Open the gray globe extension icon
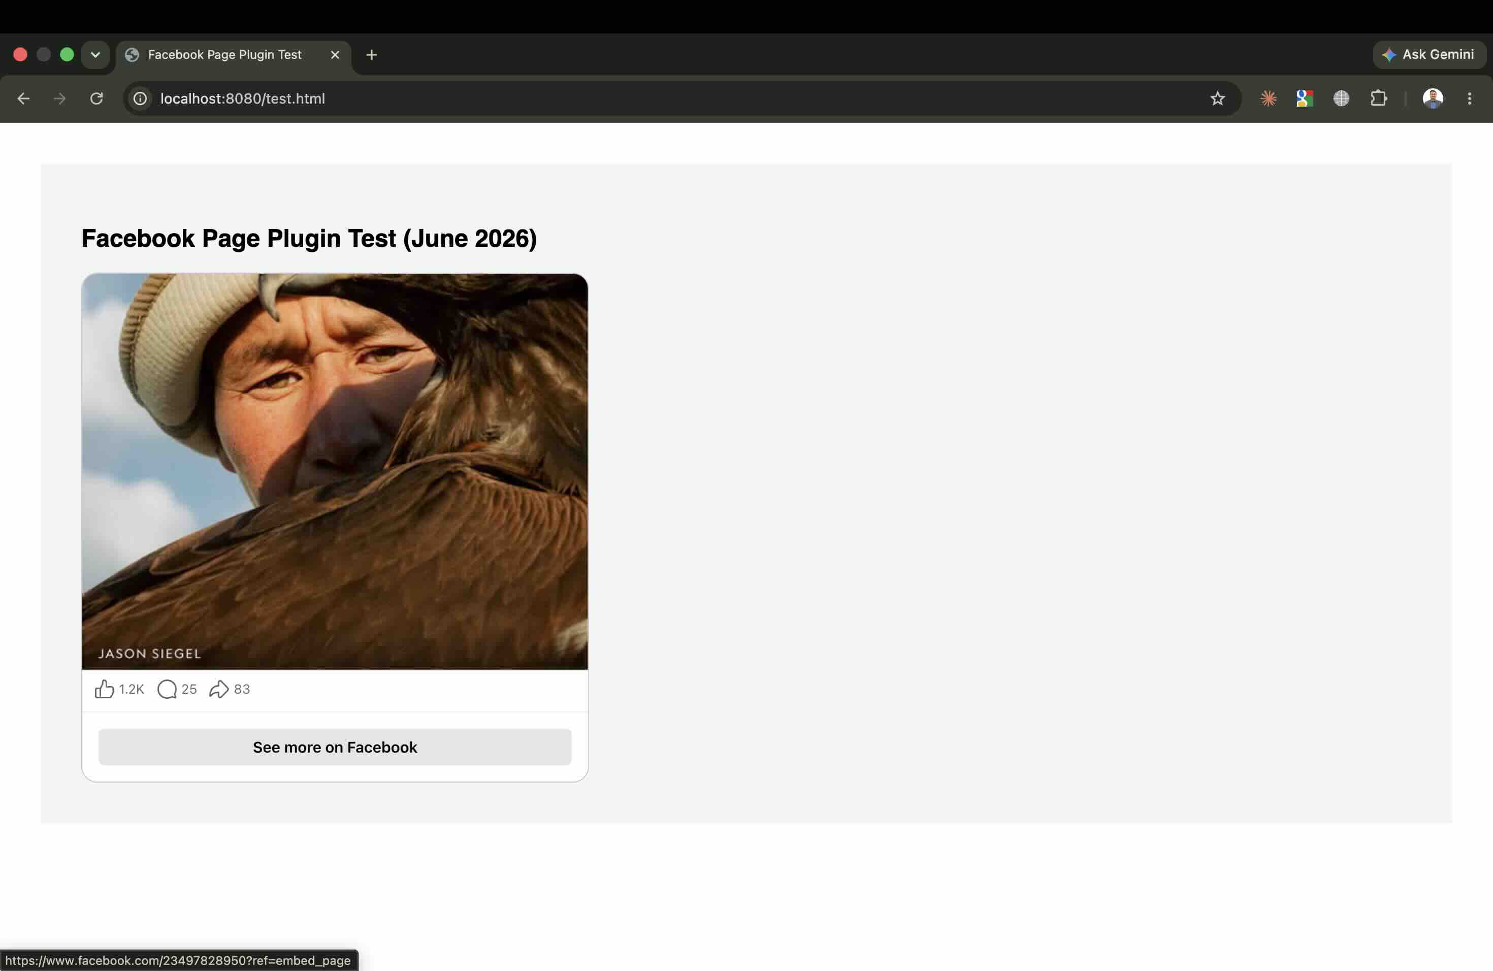 point(1341,99)
